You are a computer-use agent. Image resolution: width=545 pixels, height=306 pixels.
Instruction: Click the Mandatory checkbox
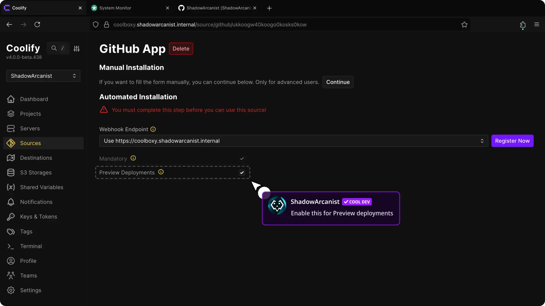[x=242, y=159]
